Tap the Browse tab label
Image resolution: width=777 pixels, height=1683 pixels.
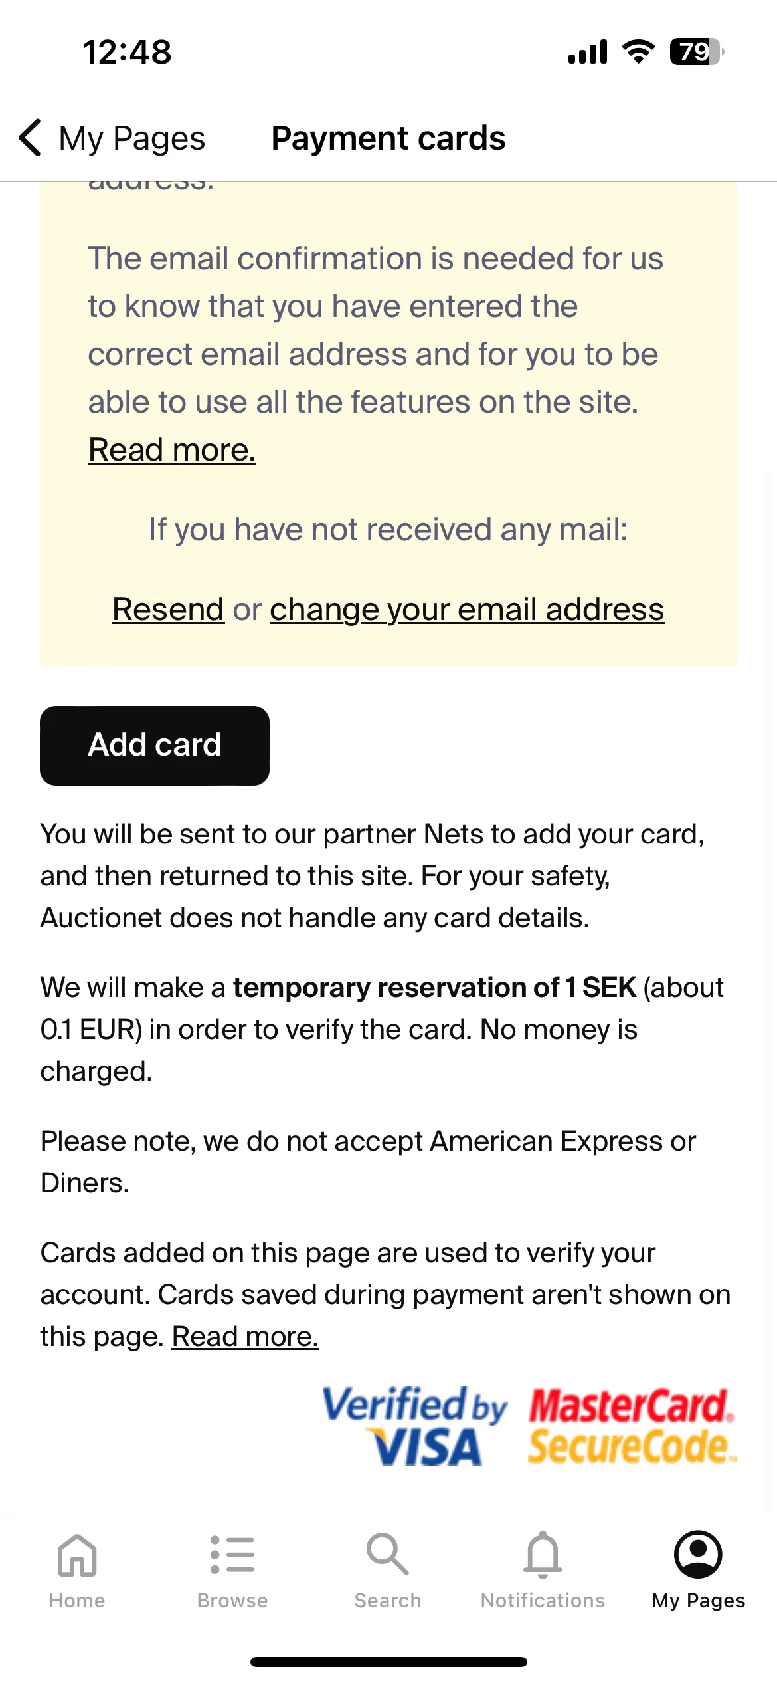(x=232, y=1601)
